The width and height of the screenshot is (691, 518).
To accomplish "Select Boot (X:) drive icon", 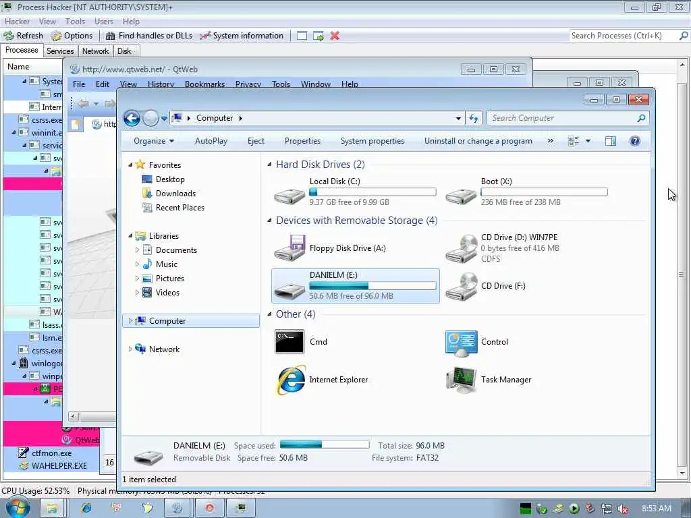I will pos(460,195).
